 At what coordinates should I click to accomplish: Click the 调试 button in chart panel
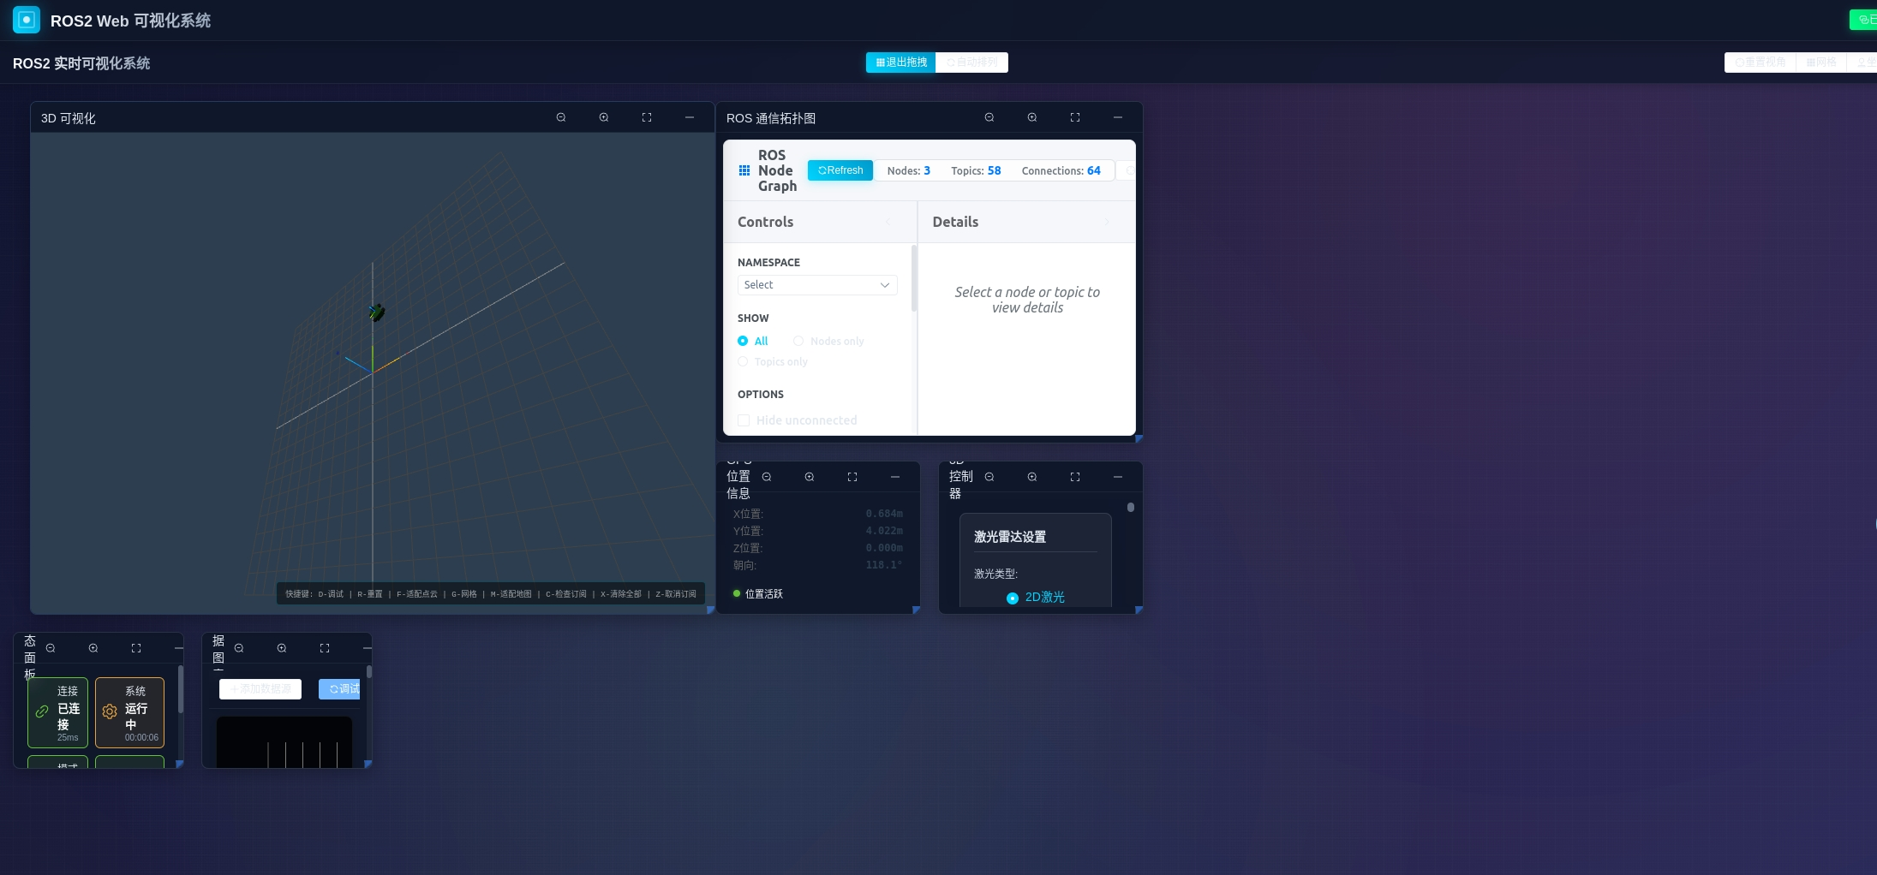(339, 689)
